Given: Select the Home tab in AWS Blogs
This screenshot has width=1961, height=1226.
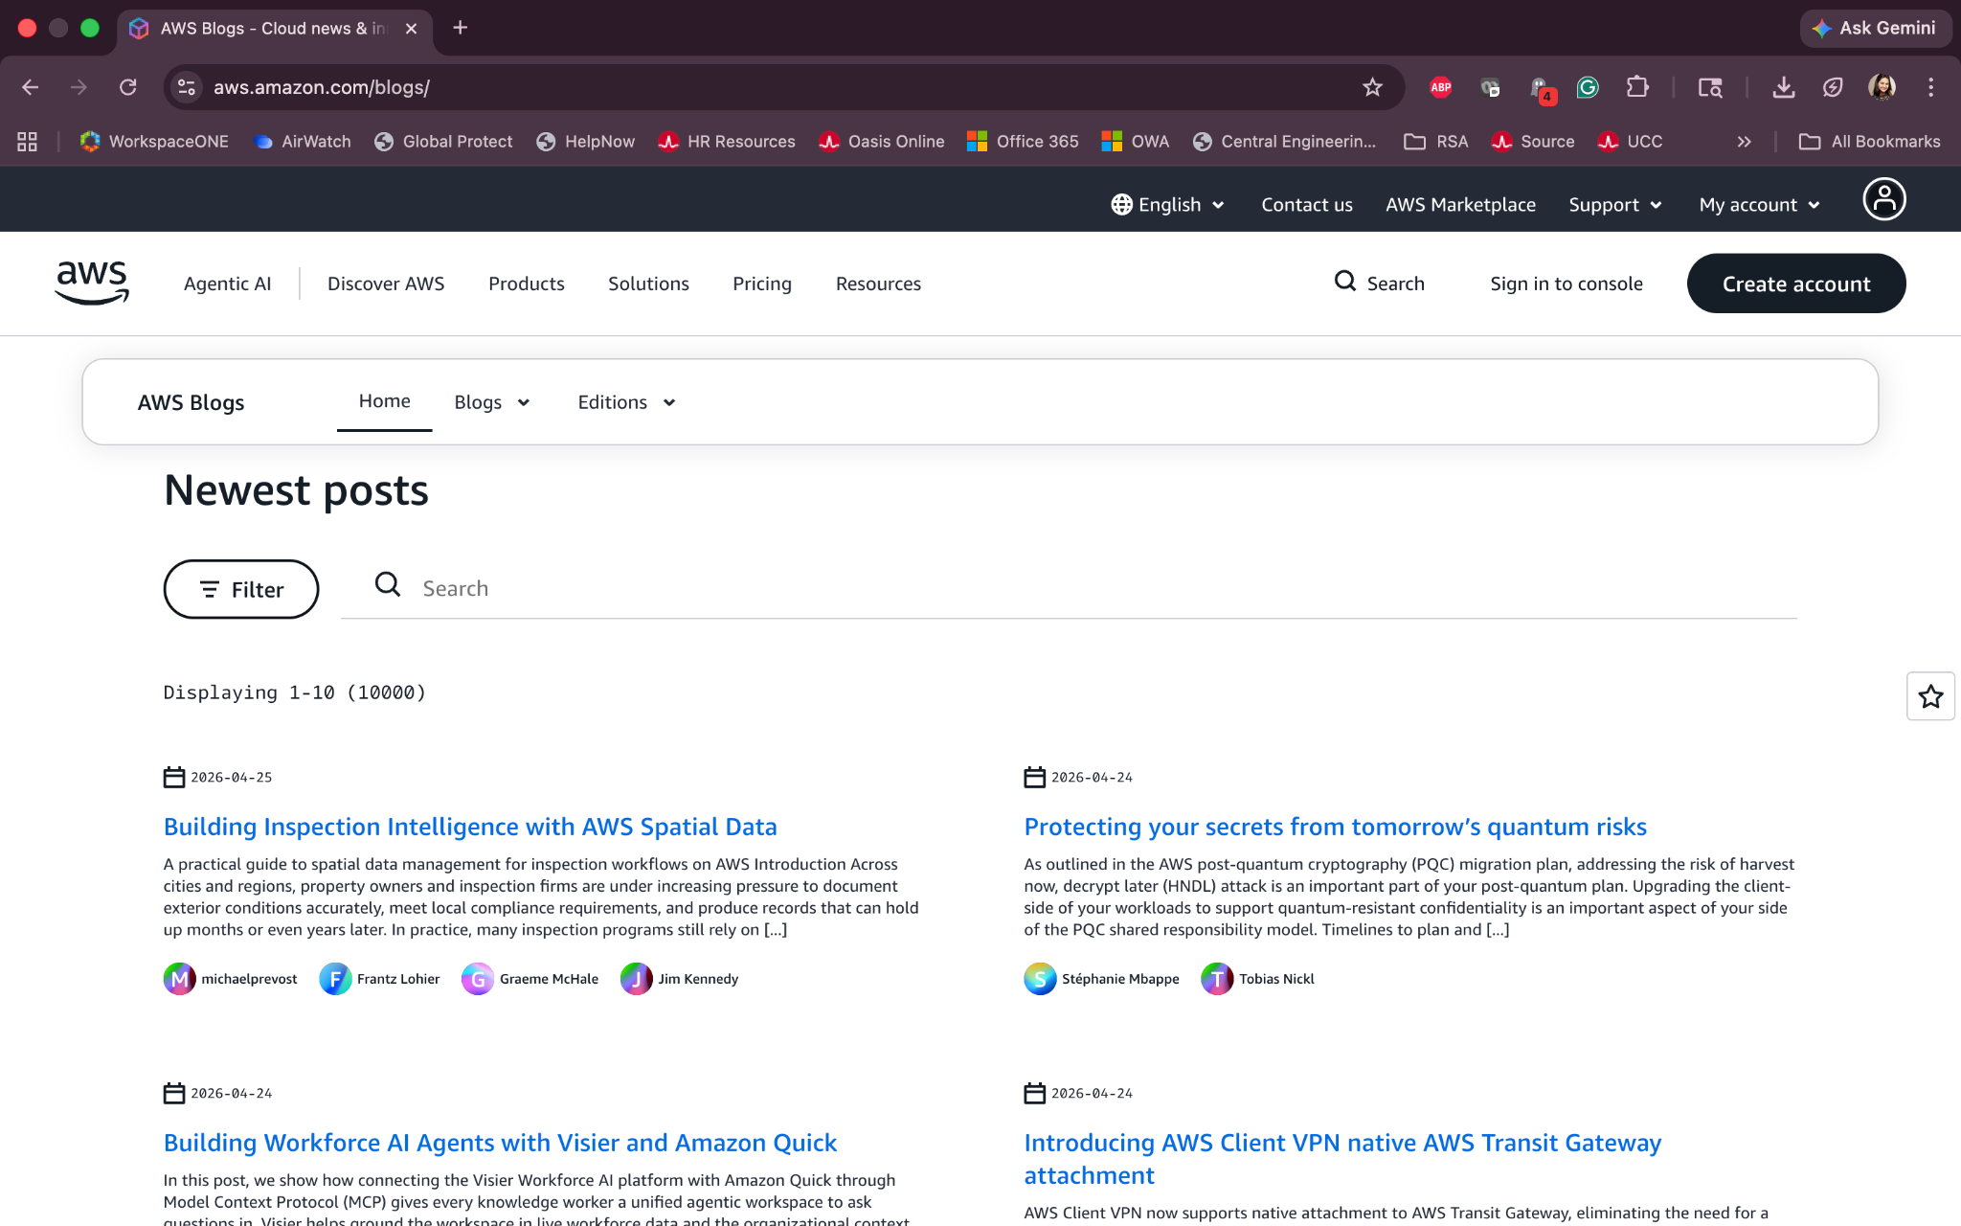Looking at the screenshot, I should 384,401.
